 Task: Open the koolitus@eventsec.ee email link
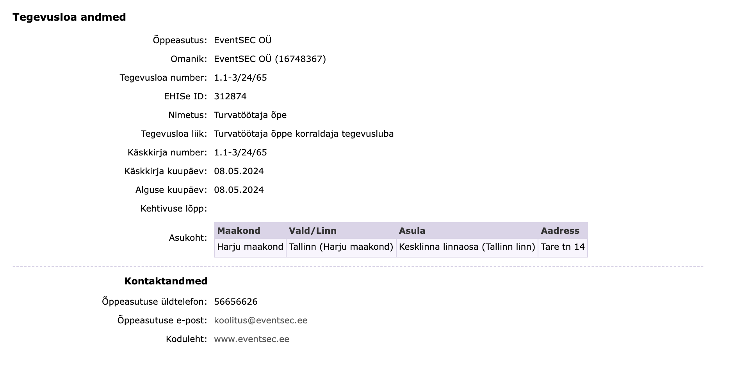[x=261, y=320]
